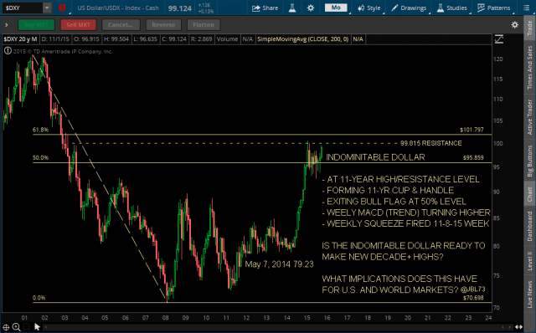Click the $70.698 price label
Image resolution: width=536 pixels, height=333 pixels.
point(473,298)
